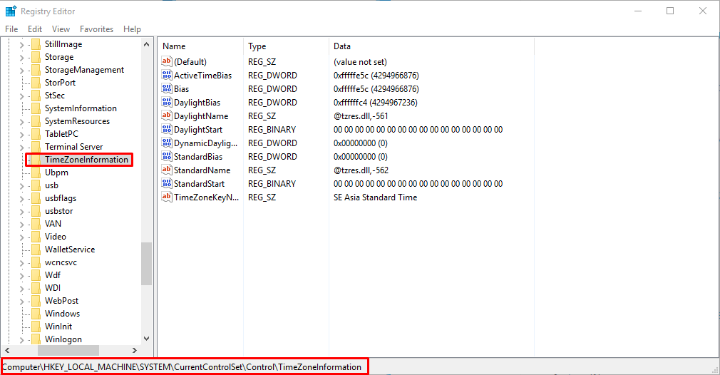720x375 pixels.
Task: Click the (Default) string value icon
Action: [x=167, y=61]
